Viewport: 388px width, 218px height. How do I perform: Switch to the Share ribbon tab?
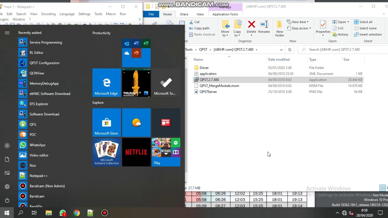[x=184, y=14]
